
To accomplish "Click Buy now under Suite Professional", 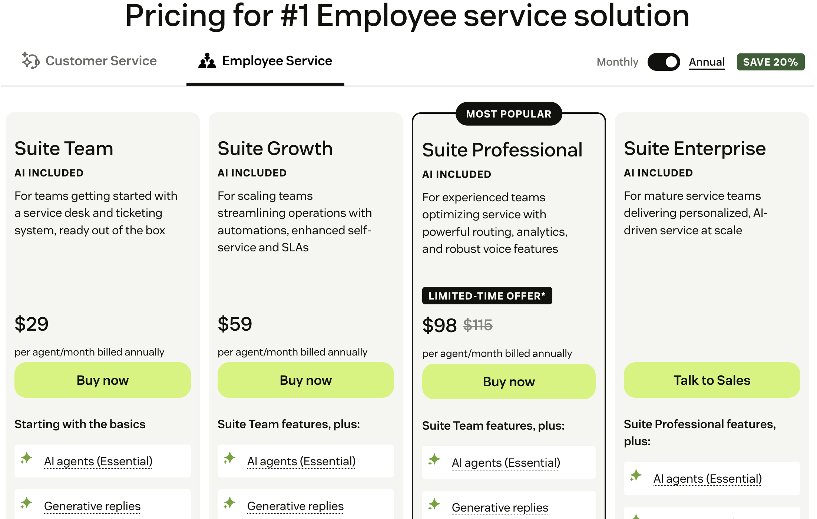I will (x=509, y=382).
